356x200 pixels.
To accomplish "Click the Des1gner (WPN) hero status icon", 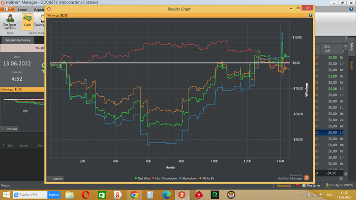I will coord(327,185).
